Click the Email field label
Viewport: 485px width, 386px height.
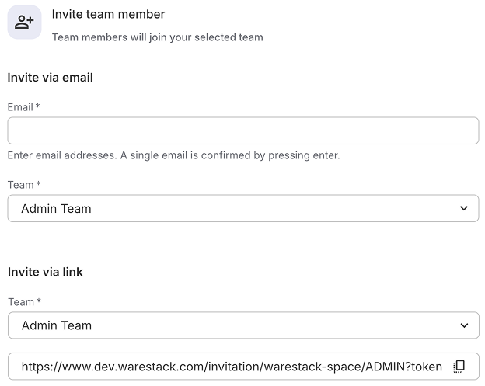pyautogui.click(x=20, y=106)
